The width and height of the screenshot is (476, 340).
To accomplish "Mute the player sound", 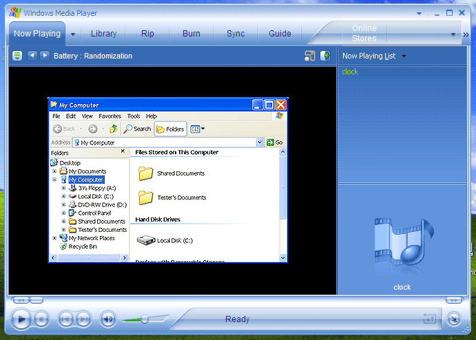I will pyautogui.click(x=108, y=319).
